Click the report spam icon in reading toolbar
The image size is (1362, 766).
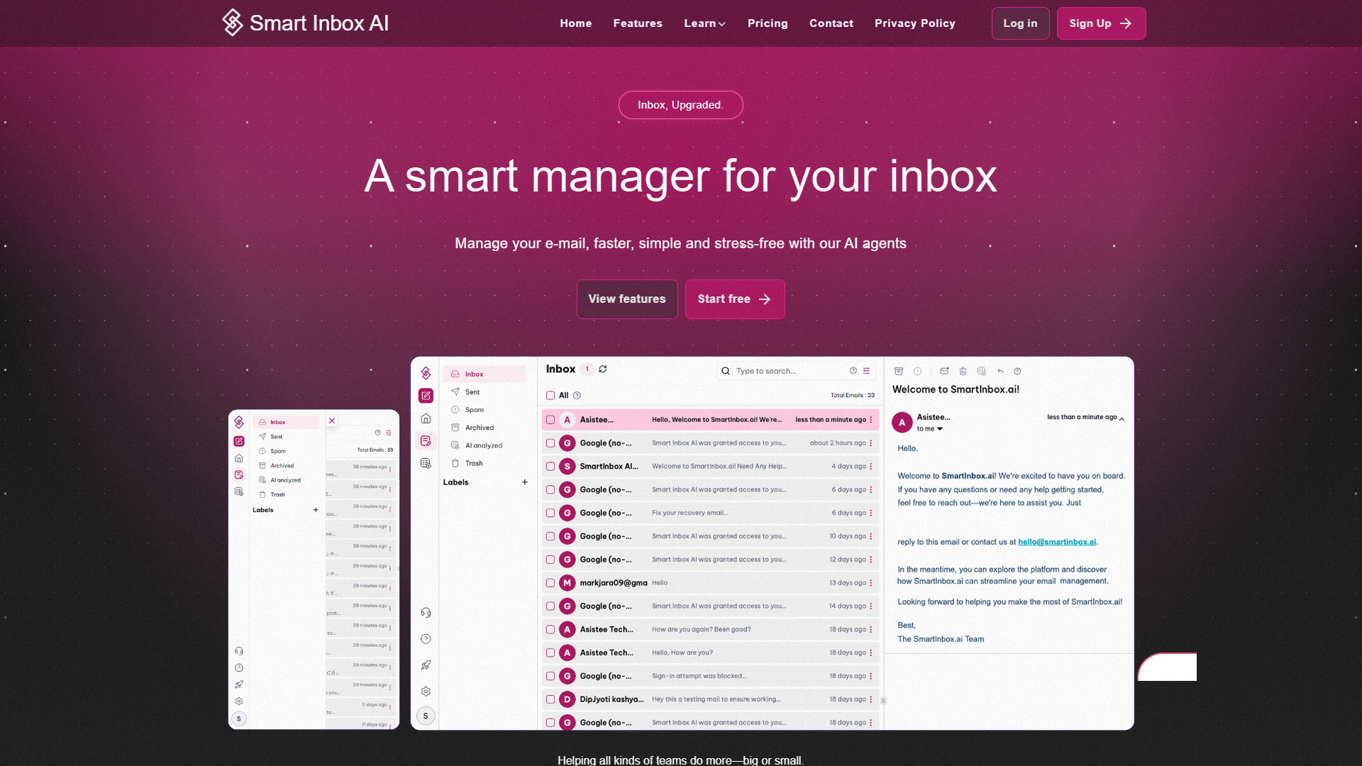click(x=917, y=371)
